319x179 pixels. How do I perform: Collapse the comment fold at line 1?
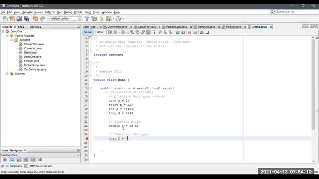click(90, 38)
